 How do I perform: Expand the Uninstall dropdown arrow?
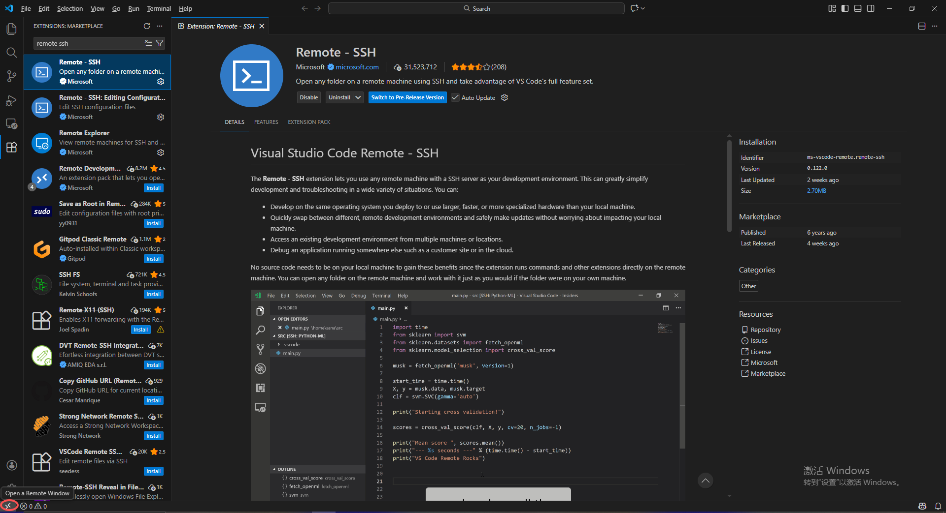point(358,97)
